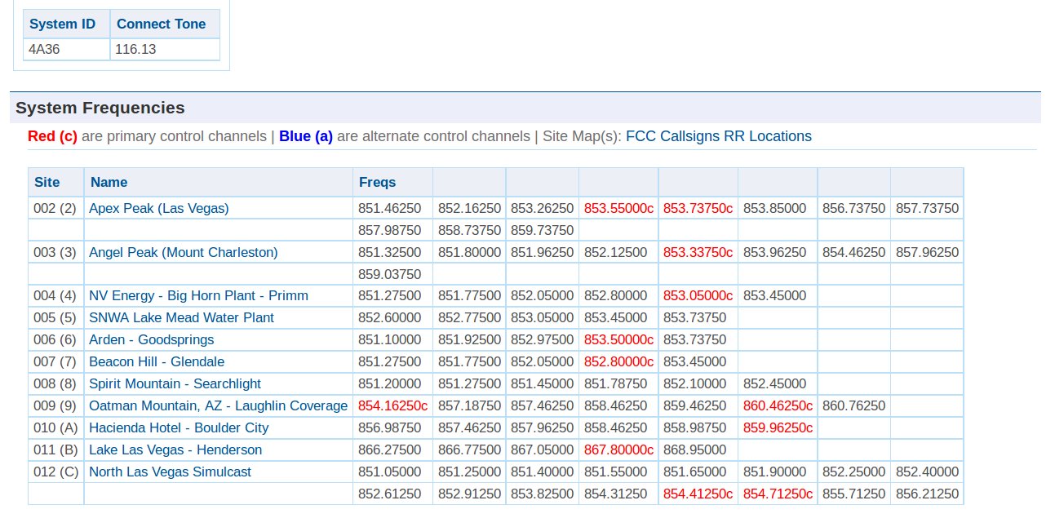Click frequency 851.20000 in Spirit Mountain row
The image size is (1055, 527).
point(390,383)
